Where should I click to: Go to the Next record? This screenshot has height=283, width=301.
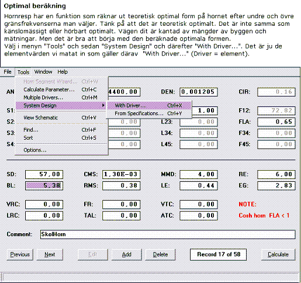50,254
